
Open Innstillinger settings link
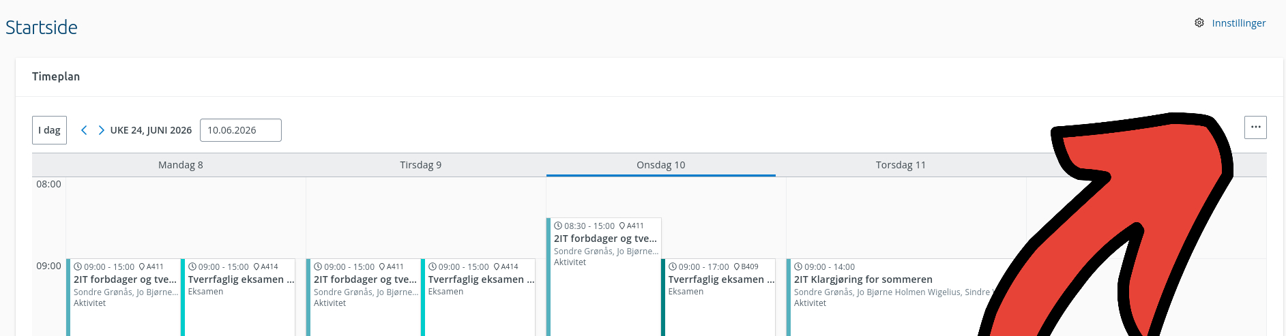coord(1238,23)
